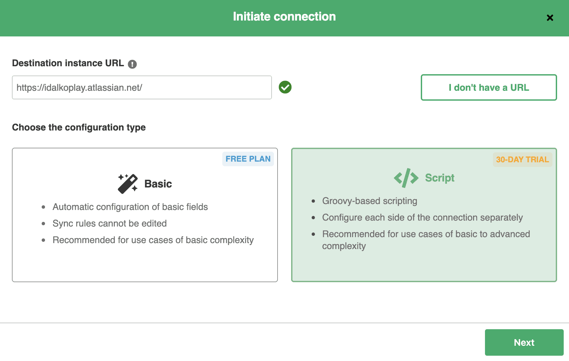Click Sync rules cannot be edited text

(109, 224)
